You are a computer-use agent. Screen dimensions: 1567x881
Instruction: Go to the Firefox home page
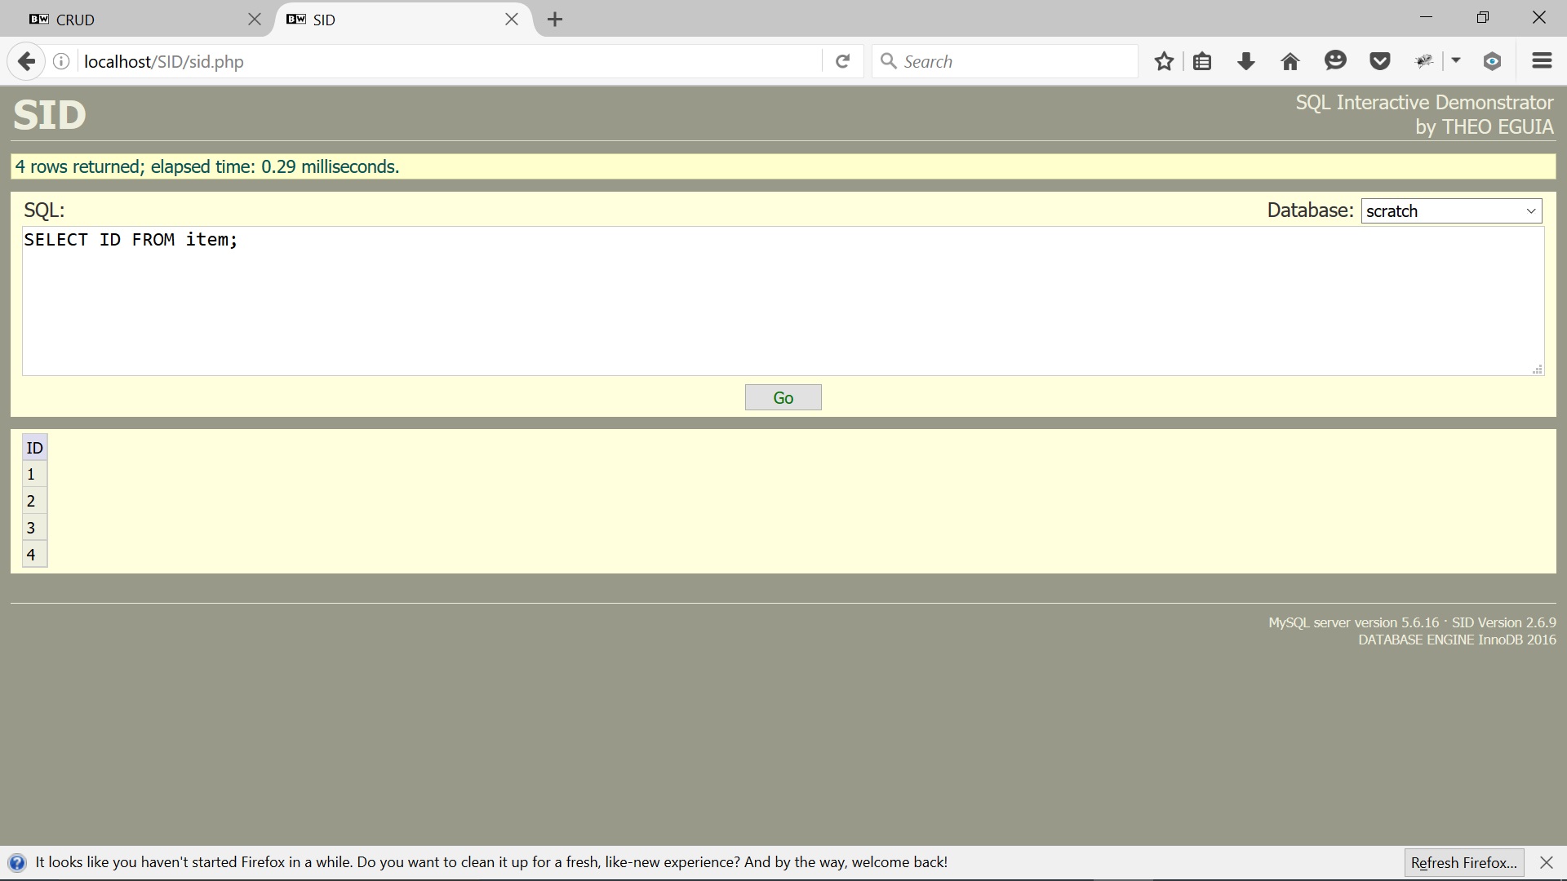click(1290, 61)
